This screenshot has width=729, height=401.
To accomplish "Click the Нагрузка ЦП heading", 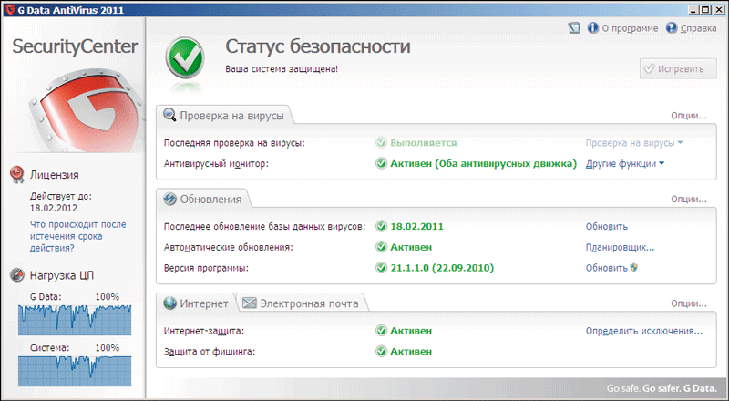I will [62, 275].
